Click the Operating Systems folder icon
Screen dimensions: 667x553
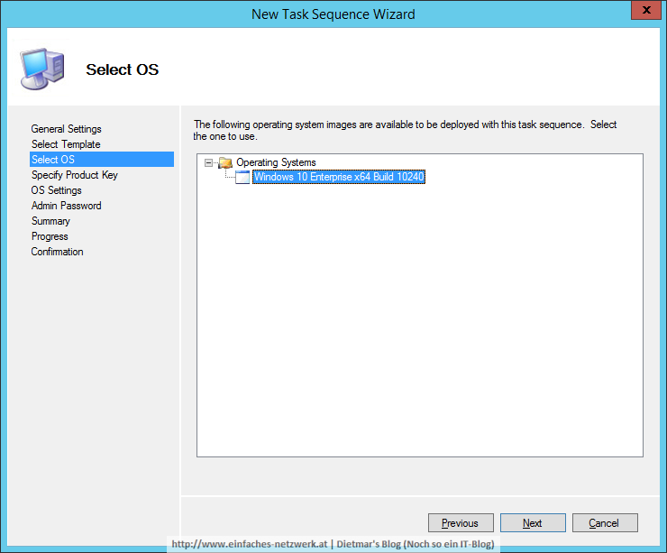[225, 162]
